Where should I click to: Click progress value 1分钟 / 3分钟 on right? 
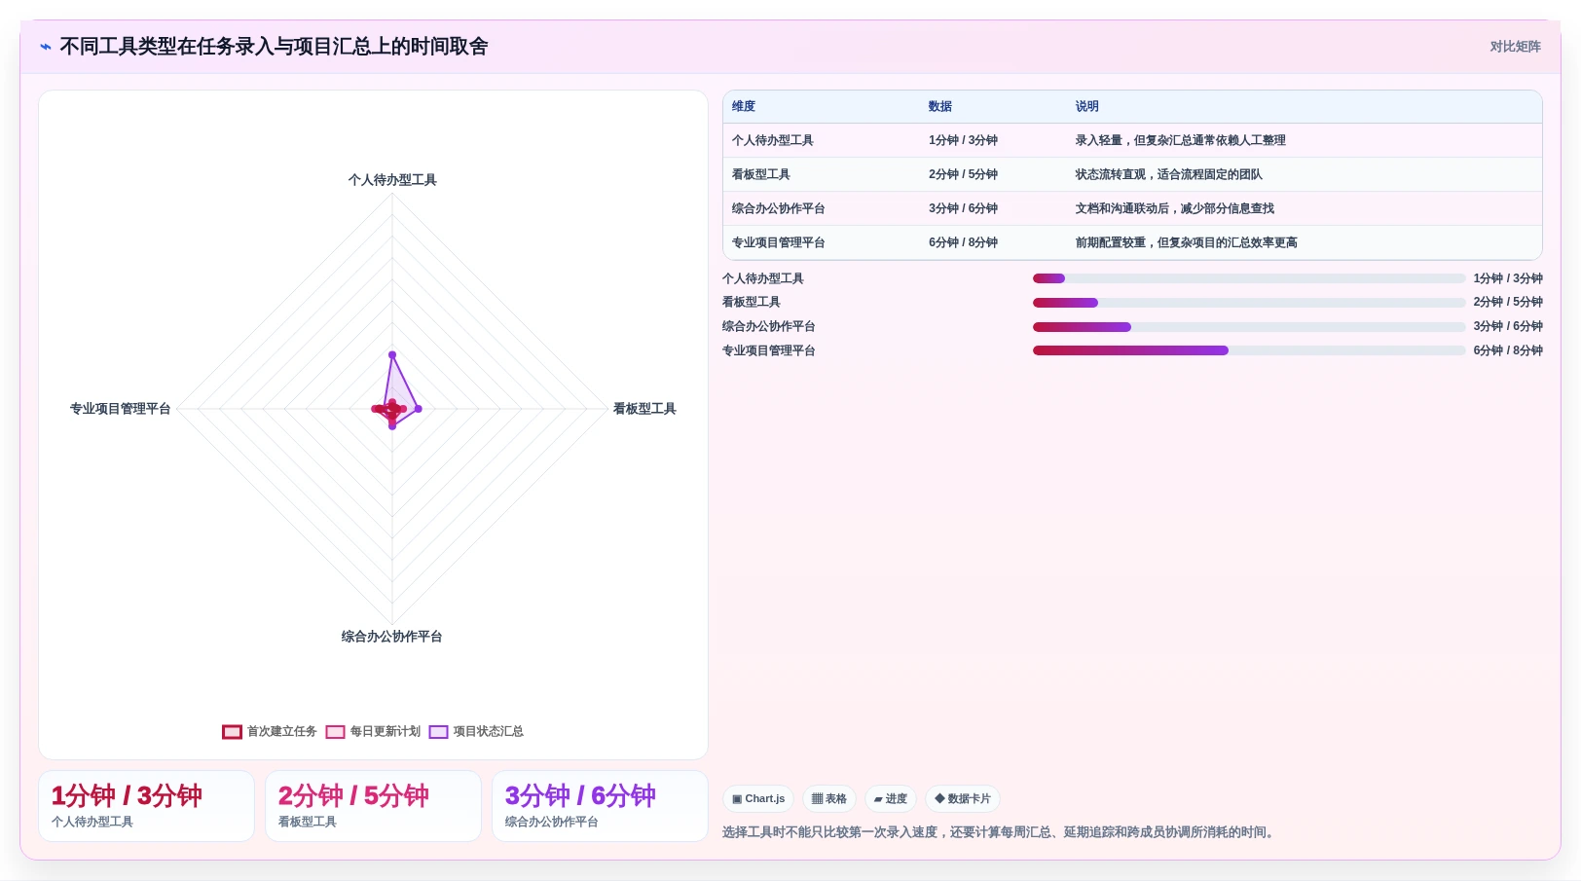[x=1508, y=279]
